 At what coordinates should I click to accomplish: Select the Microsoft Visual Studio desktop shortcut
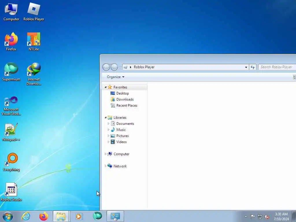pos(11,106)
